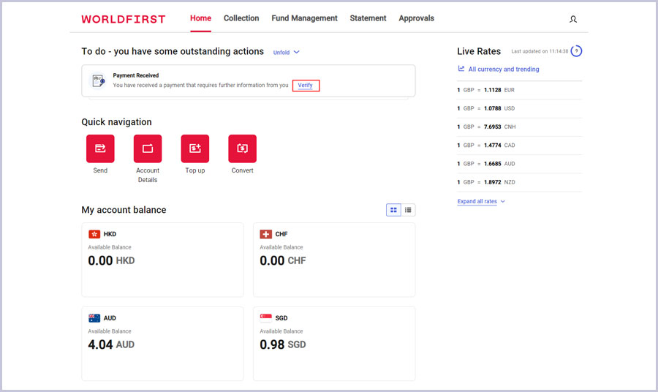Open Account Details quick navigation icon

tap(148, 148)
